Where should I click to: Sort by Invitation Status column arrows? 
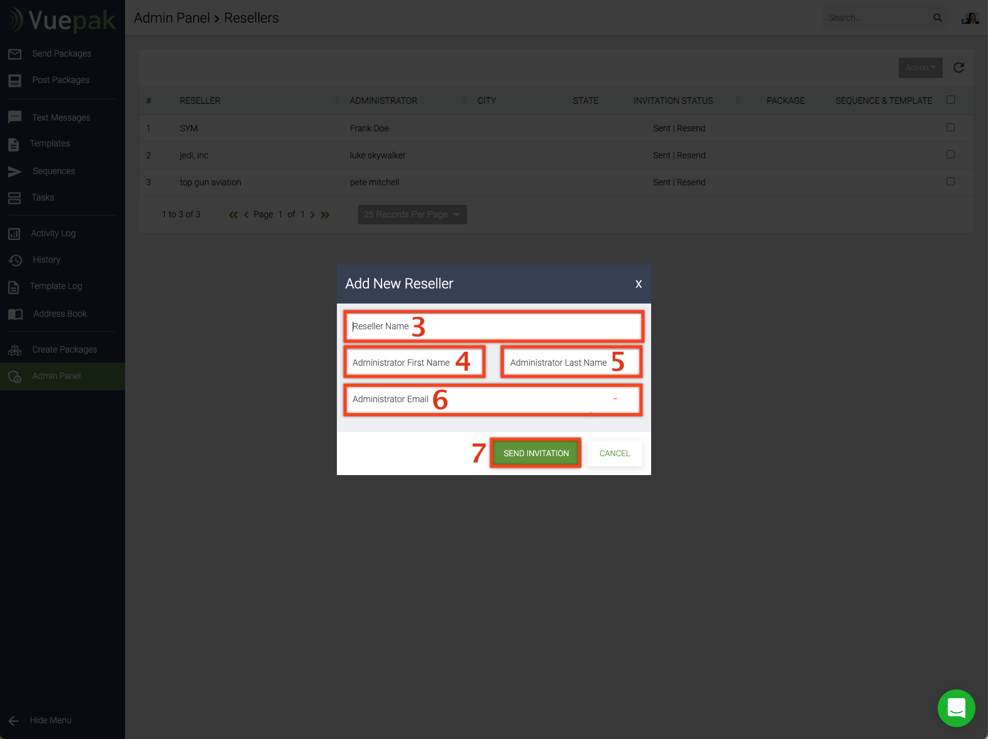tap(737, 101)
